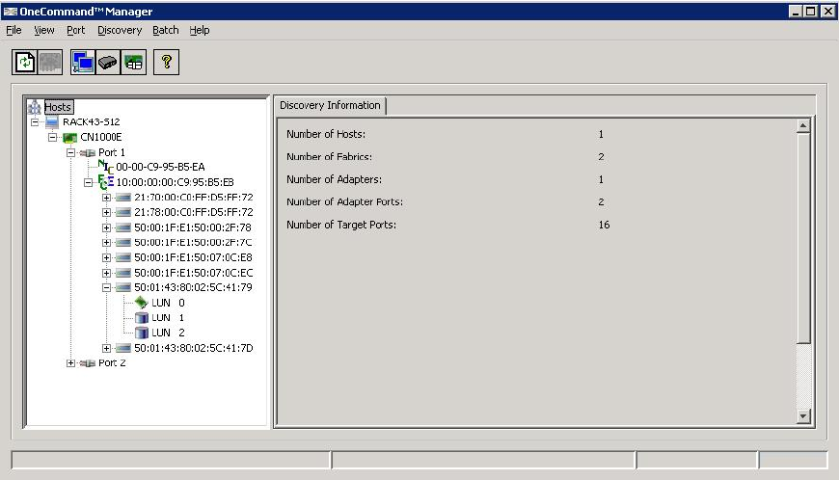Click the RACK43-S12 host computer icon

52,122
